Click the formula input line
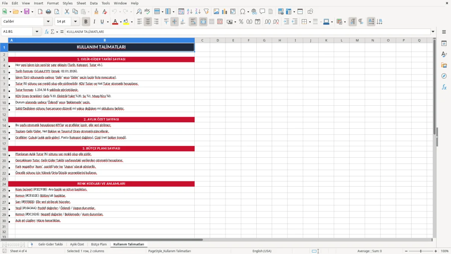Image resolution: width=451 pixels, height=254 pixels. [248, 32]
